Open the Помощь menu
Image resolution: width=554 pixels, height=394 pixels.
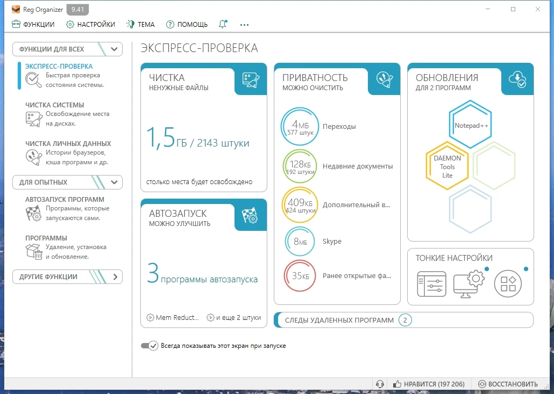pyautogui.click(x=187, y=24)
